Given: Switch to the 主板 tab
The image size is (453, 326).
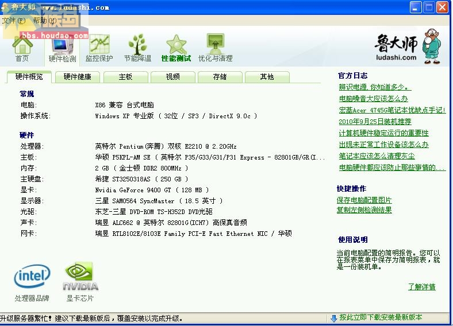Looking at the screenshot, I should [x=125, y=77].
